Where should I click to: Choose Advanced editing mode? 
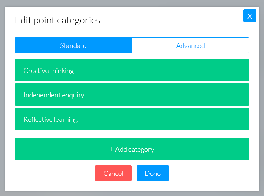190,45
